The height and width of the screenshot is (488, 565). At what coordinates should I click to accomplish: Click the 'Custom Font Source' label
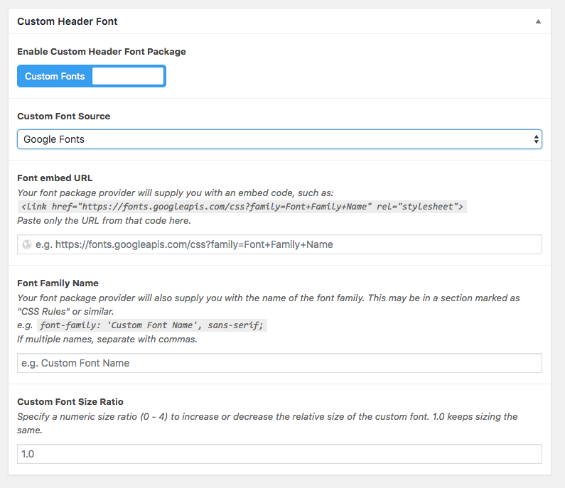(x=64, y=116)
